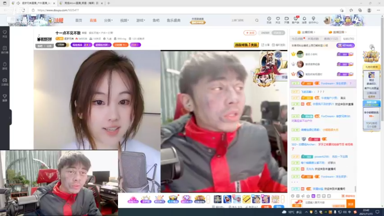Open the followed-status dropdown beside follower count
This screenshot has width=384, height=216.
coord(278,33)
